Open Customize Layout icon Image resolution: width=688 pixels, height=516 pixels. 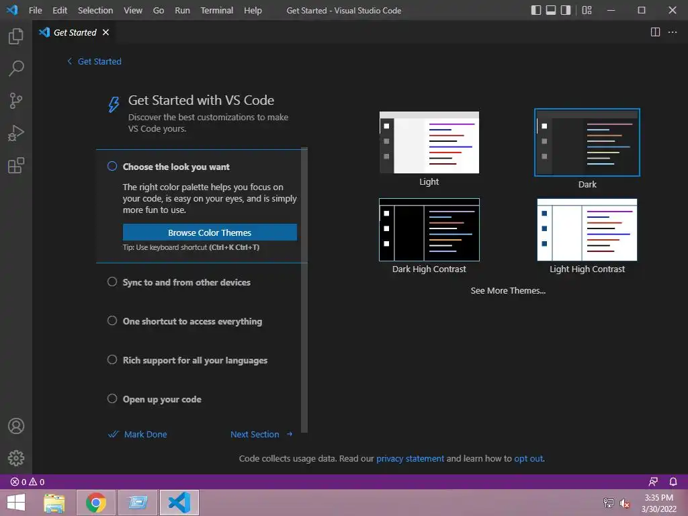tap(587, 10)
